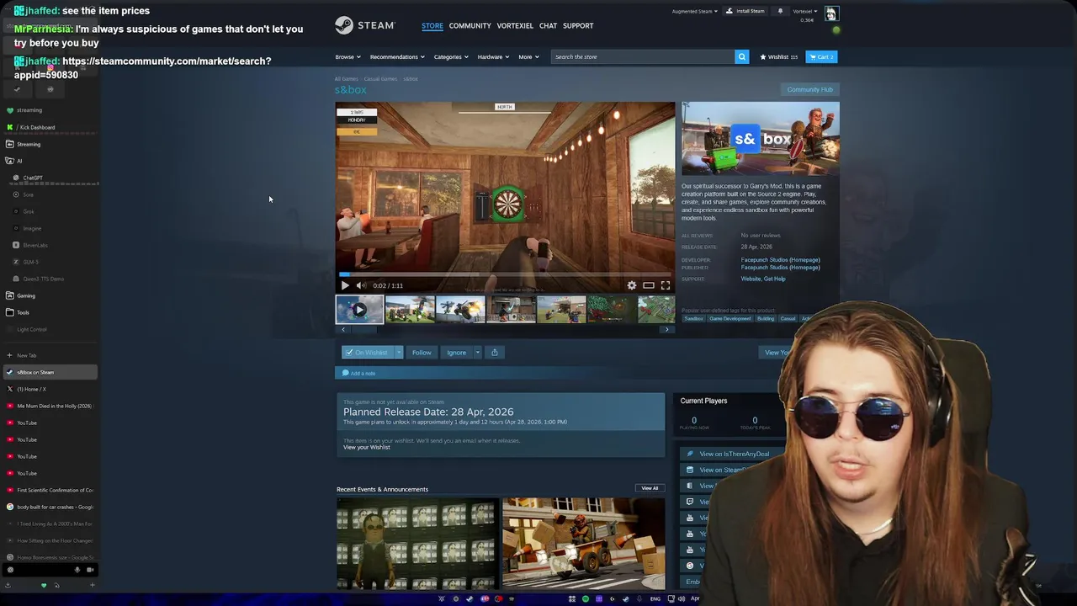1077x606 pixels.
Task: Expand the Browse menu
Action: (x=348, y=56)
